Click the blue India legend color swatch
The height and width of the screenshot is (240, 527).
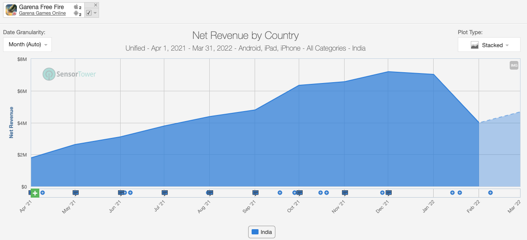click(255, 232)
